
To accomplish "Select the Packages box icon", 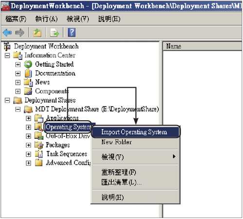I will (x=39, y=145).
